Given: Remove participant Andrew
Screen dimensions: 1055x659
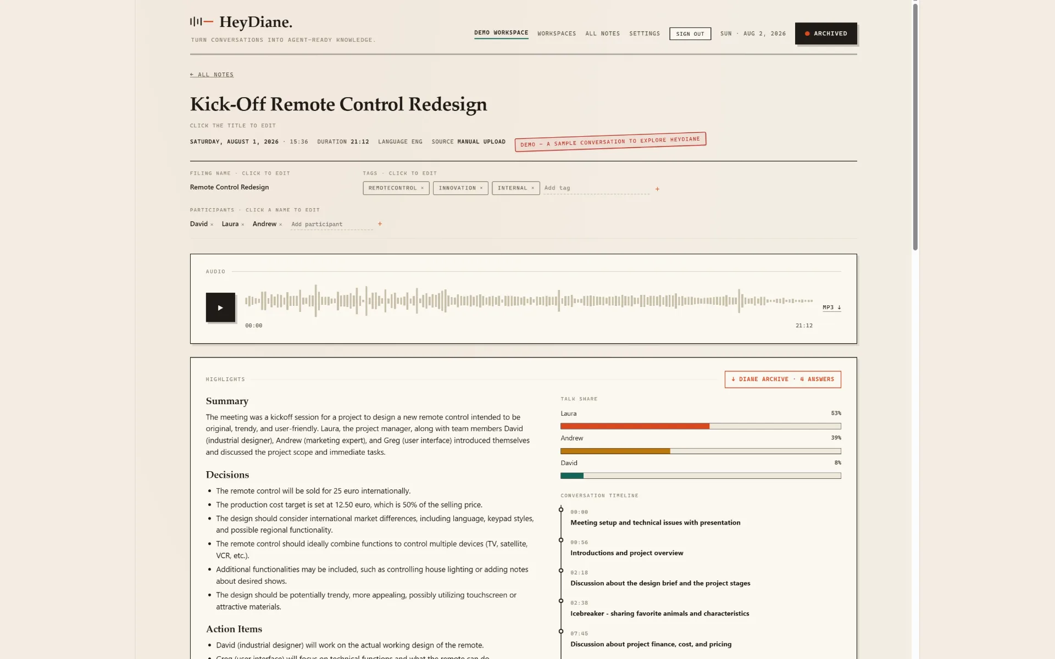Looking at the screenshot, I should pos(280,225).
